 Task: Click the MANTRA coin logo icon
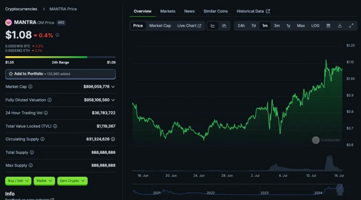point(9,22)
